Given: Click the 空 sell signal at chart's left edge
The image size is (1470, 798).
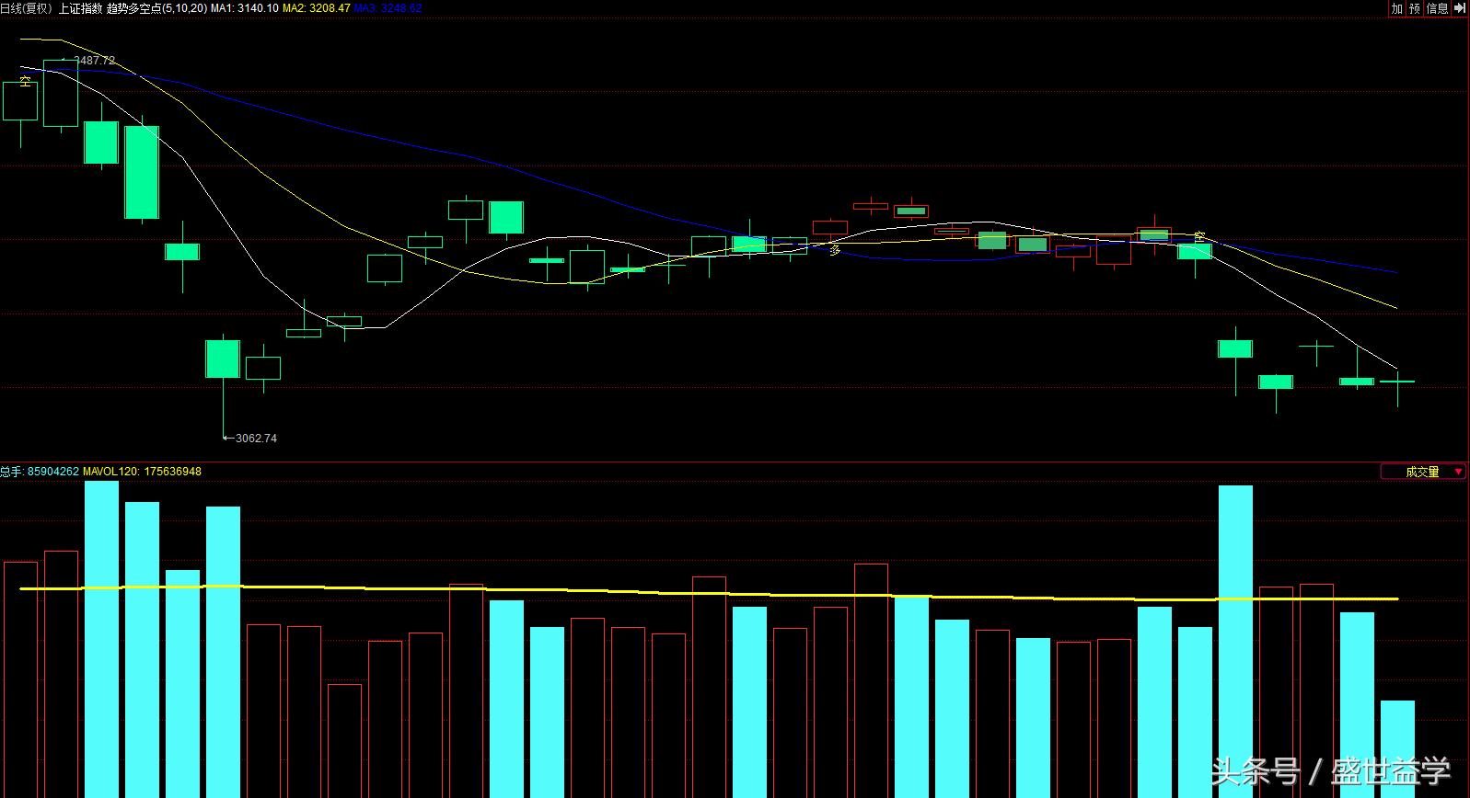Looking at the screenshot, I should [25, 81].
